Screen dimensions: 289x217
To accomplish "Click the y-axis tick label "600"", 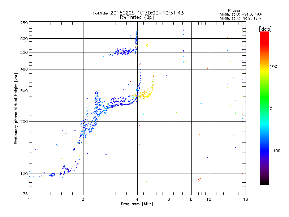I will coord(24,39).
